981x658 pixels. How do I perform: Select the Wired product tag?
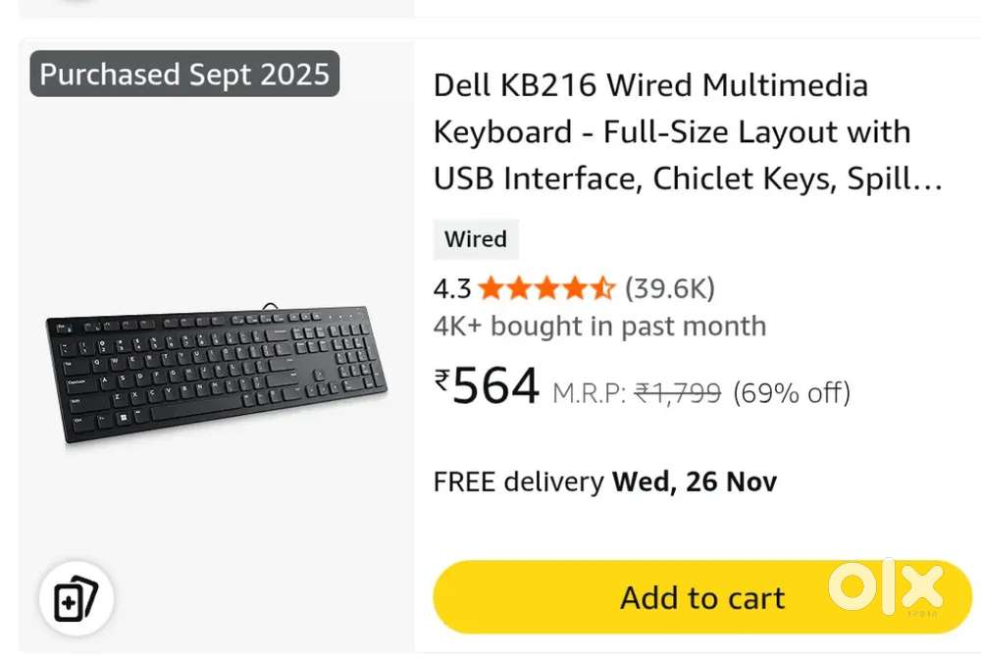(x=476, y=239)
